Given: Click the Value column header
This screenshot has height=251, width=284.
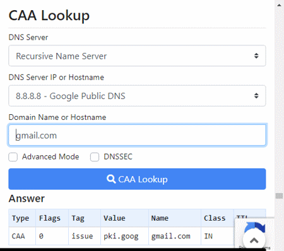Looking at the screenshot, I should click(x=114, y=218).
